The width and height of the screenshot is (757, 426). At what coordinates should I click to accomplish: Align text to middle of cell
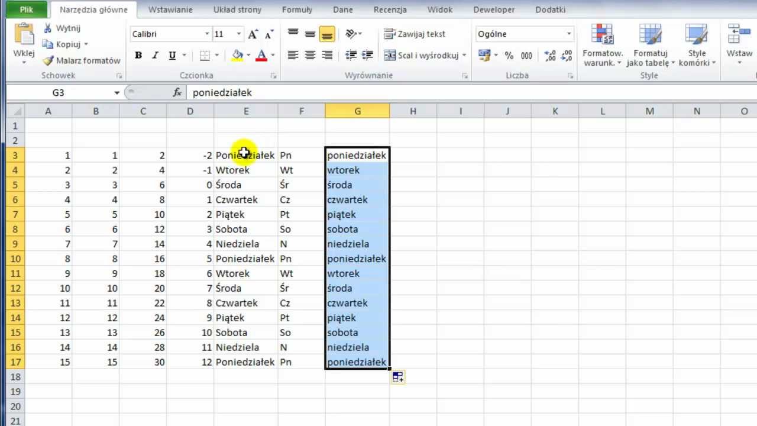(x=310, y=34)
